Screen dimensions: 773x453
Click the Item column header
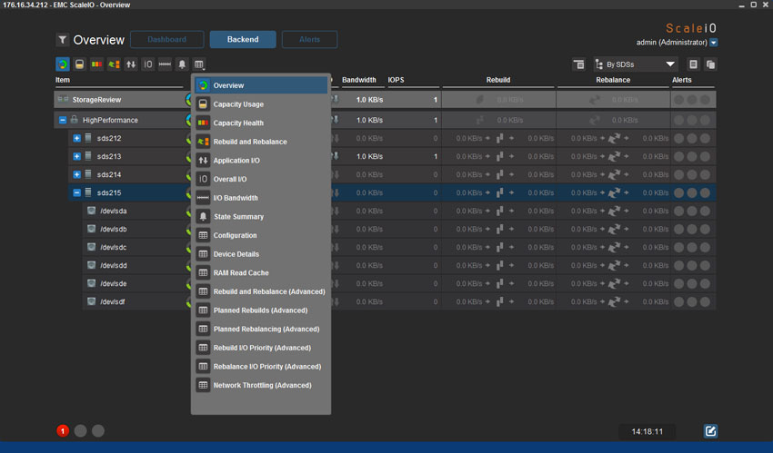[63, 80]
